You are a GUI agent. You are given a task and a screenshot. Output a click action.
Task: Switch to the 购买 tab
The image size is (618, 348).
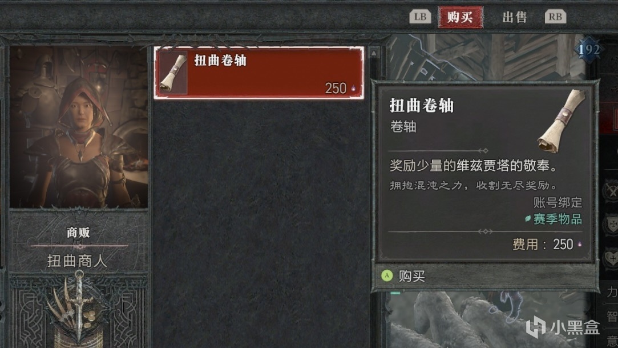[461, 17]
